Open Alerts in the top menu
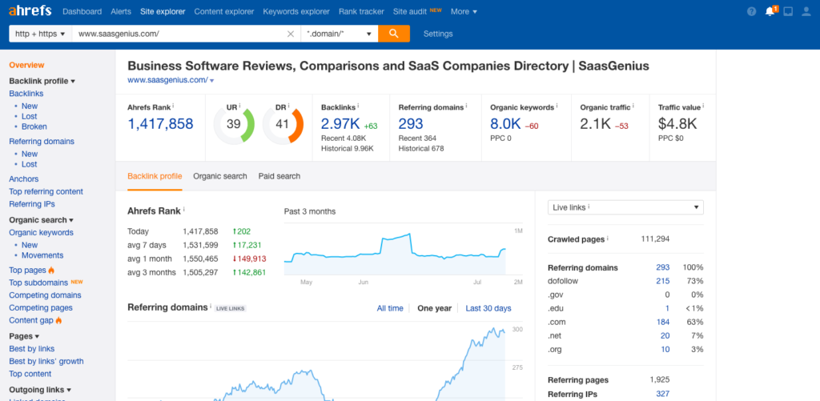 click(x=121, y=11)
